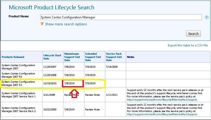Select Configuration Manager 2007 Service Pack 1 name
211x120 pixels.
click(18, 95)
